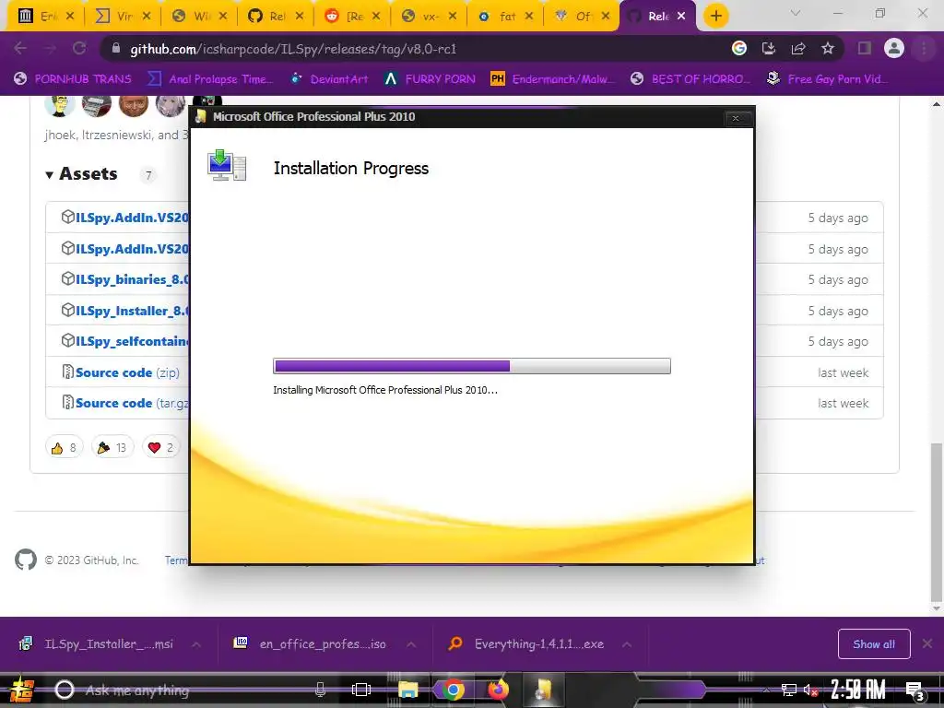The height and width of the screenshot is (708, 944).
Task: Reload the GitHub page
Action: pos(79,49)
